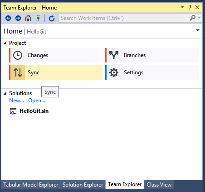Viewport: 205px width, 192px height.
Task: Open the Changes tile
Action: (56, 55)
